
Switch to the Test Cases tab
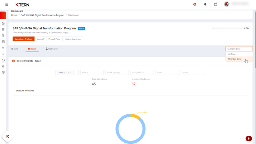click(x=51, y=49)
